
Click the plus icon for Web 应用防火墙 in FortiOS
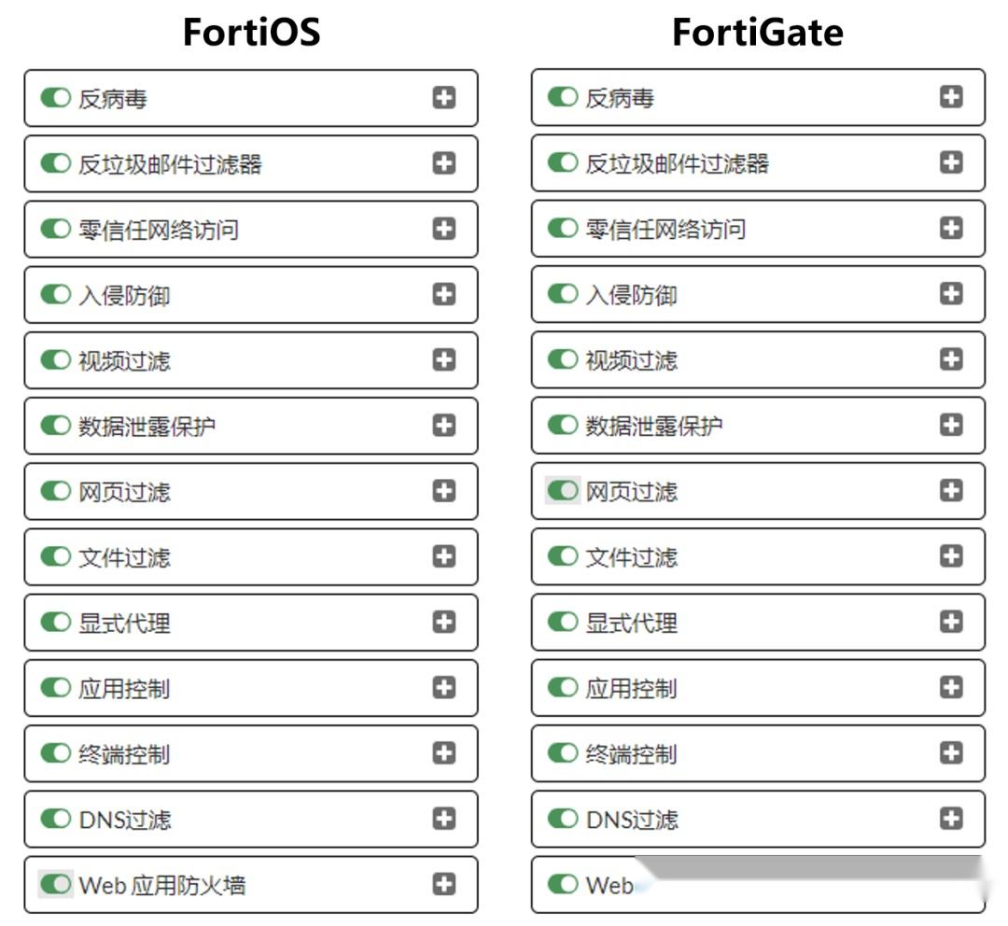(445, 884)
